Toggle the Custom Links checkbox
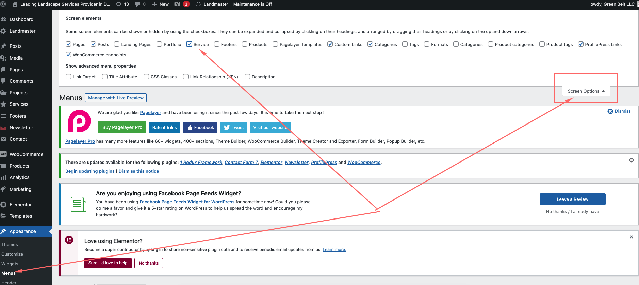 pyautogui.click(x=330, y=44)
